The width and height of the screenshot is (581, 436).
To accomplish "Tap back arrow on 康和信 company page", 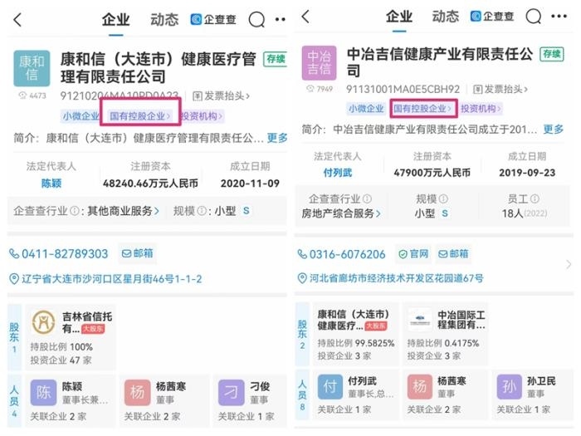I will pos(18,19).
